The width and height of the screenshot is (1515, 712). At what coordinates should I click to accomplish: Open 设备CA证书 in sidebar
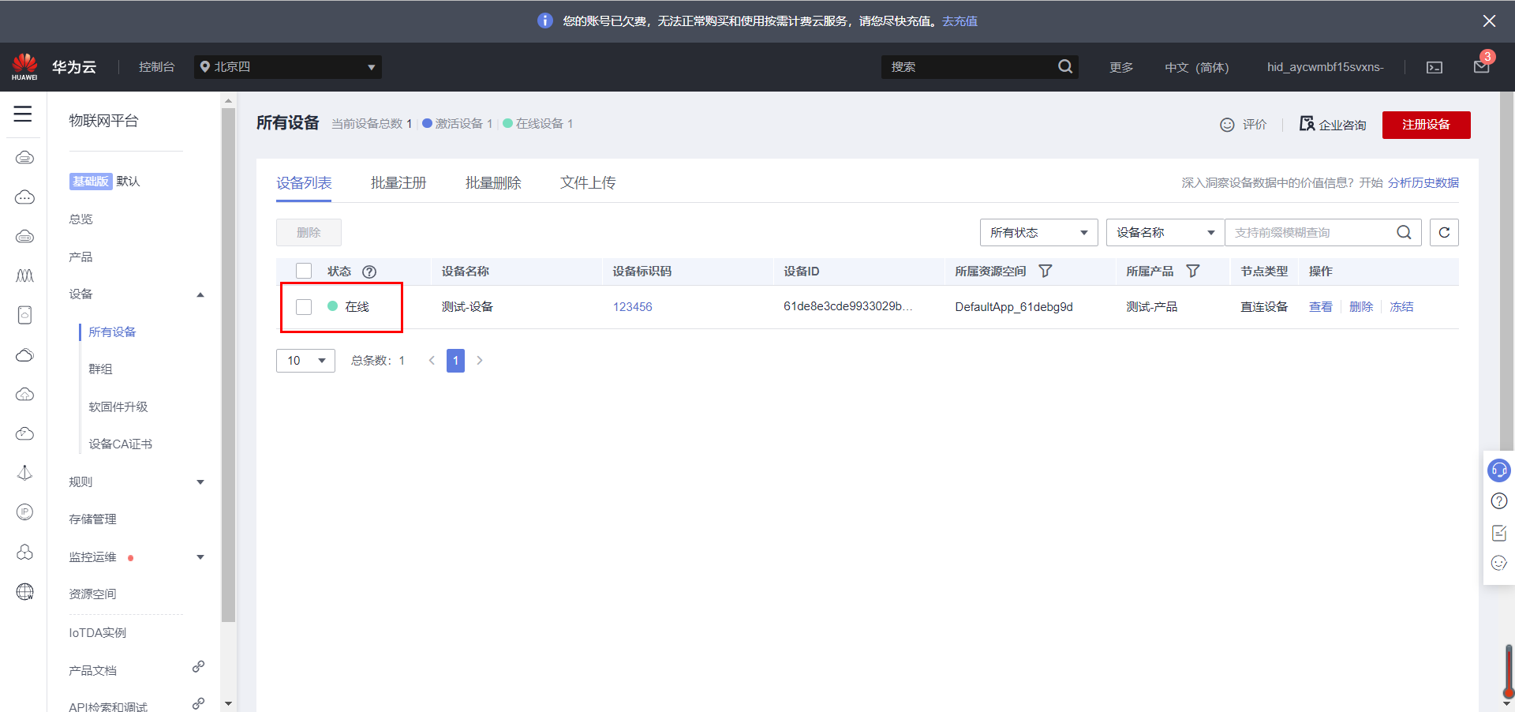coord(120,444)
